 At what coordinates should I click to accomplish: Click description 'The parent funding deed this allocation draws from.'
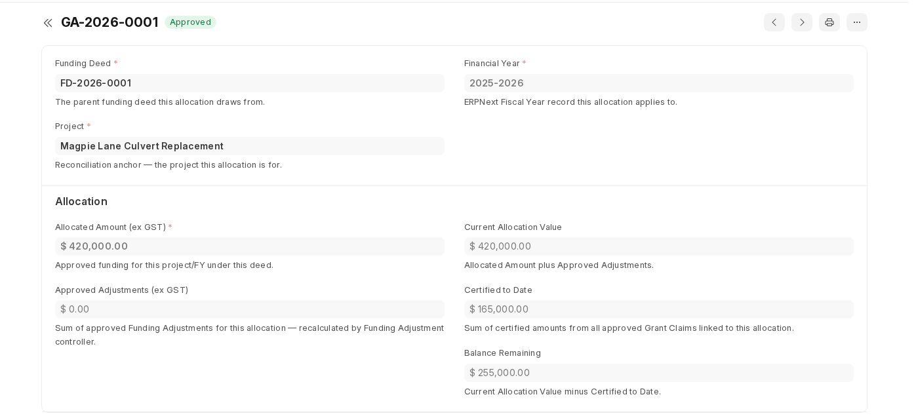[x=160, y=102]
